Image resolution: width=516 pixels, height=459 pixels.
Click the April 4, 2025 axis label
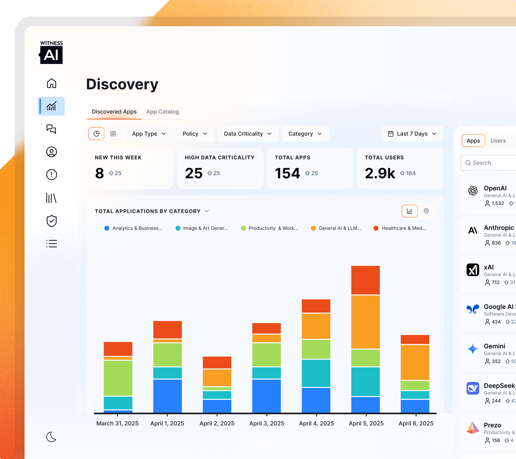point(316,423)
